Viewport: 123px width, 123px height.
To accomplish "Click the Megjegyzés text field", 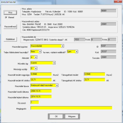I will click(71, 108).
